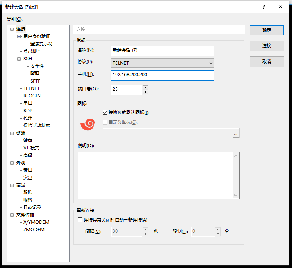
Task: Click the 连接 button on the right
Action: click(267, 46)
